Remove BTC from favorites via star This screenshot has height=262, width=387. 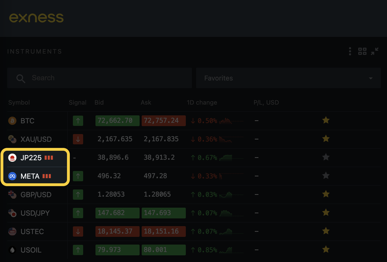pos(326,120)
